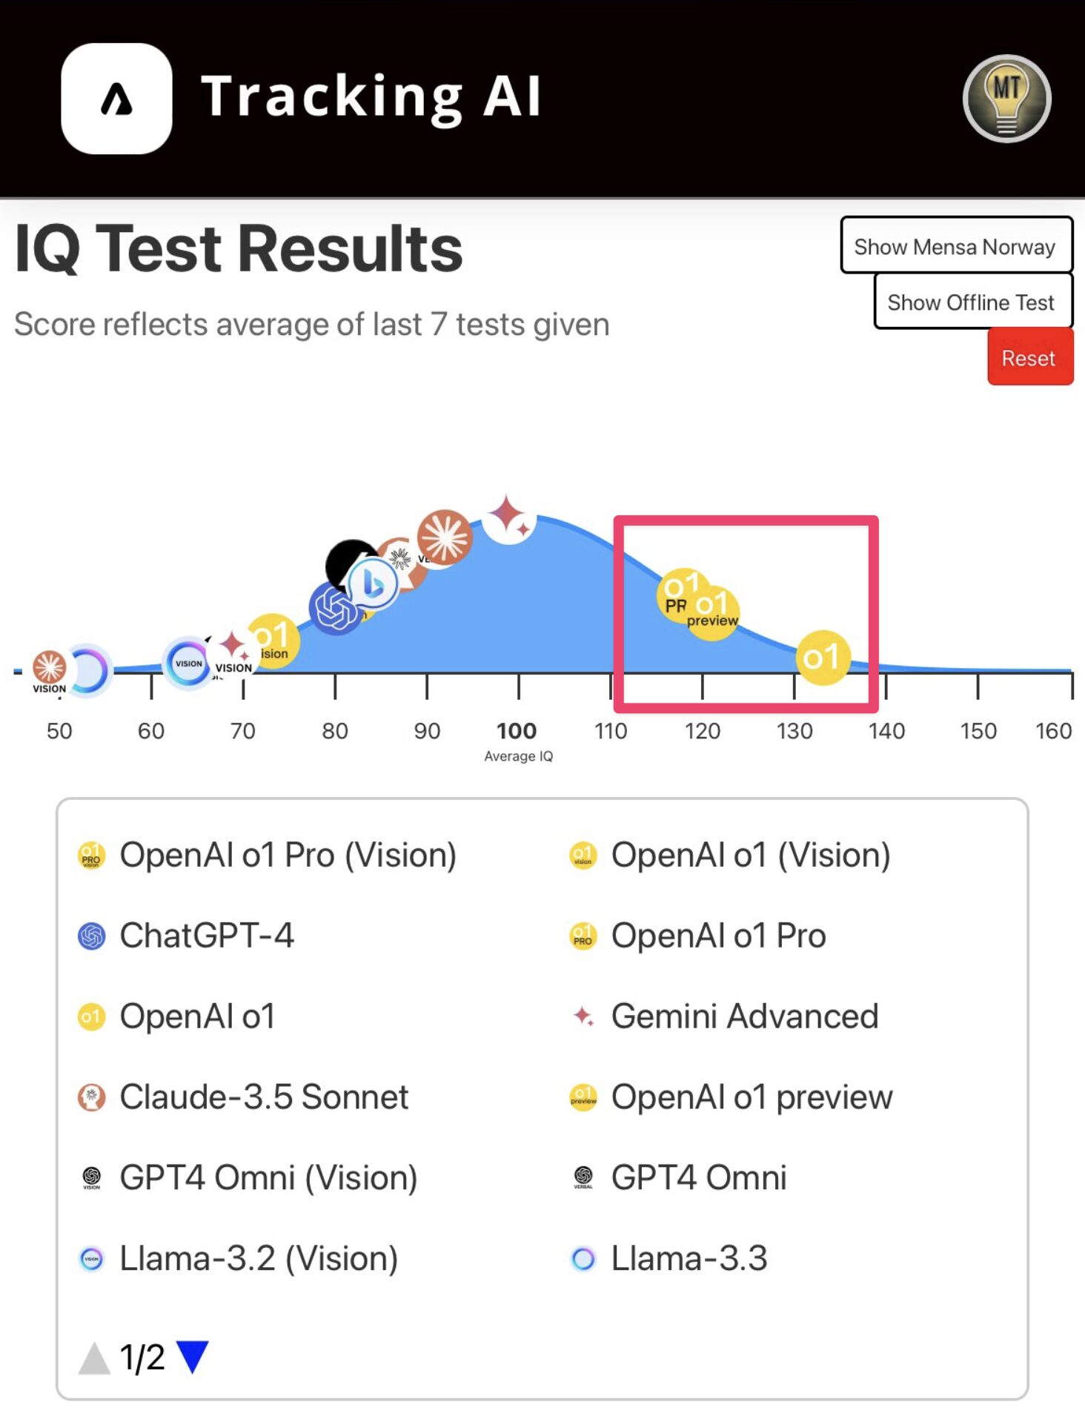Click the Tracking AI logo icon
1085x1425 pixels.
(116, 99)
